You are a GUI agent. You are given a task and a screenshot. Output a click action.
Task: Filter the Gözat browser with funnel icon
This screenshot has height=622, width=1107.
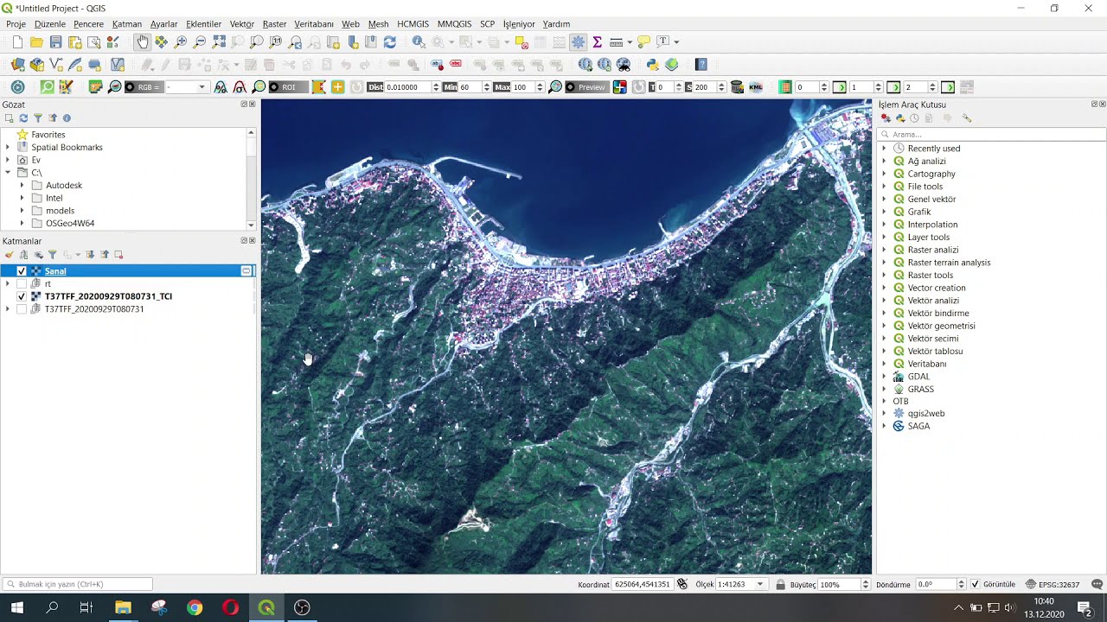point(38,118)
